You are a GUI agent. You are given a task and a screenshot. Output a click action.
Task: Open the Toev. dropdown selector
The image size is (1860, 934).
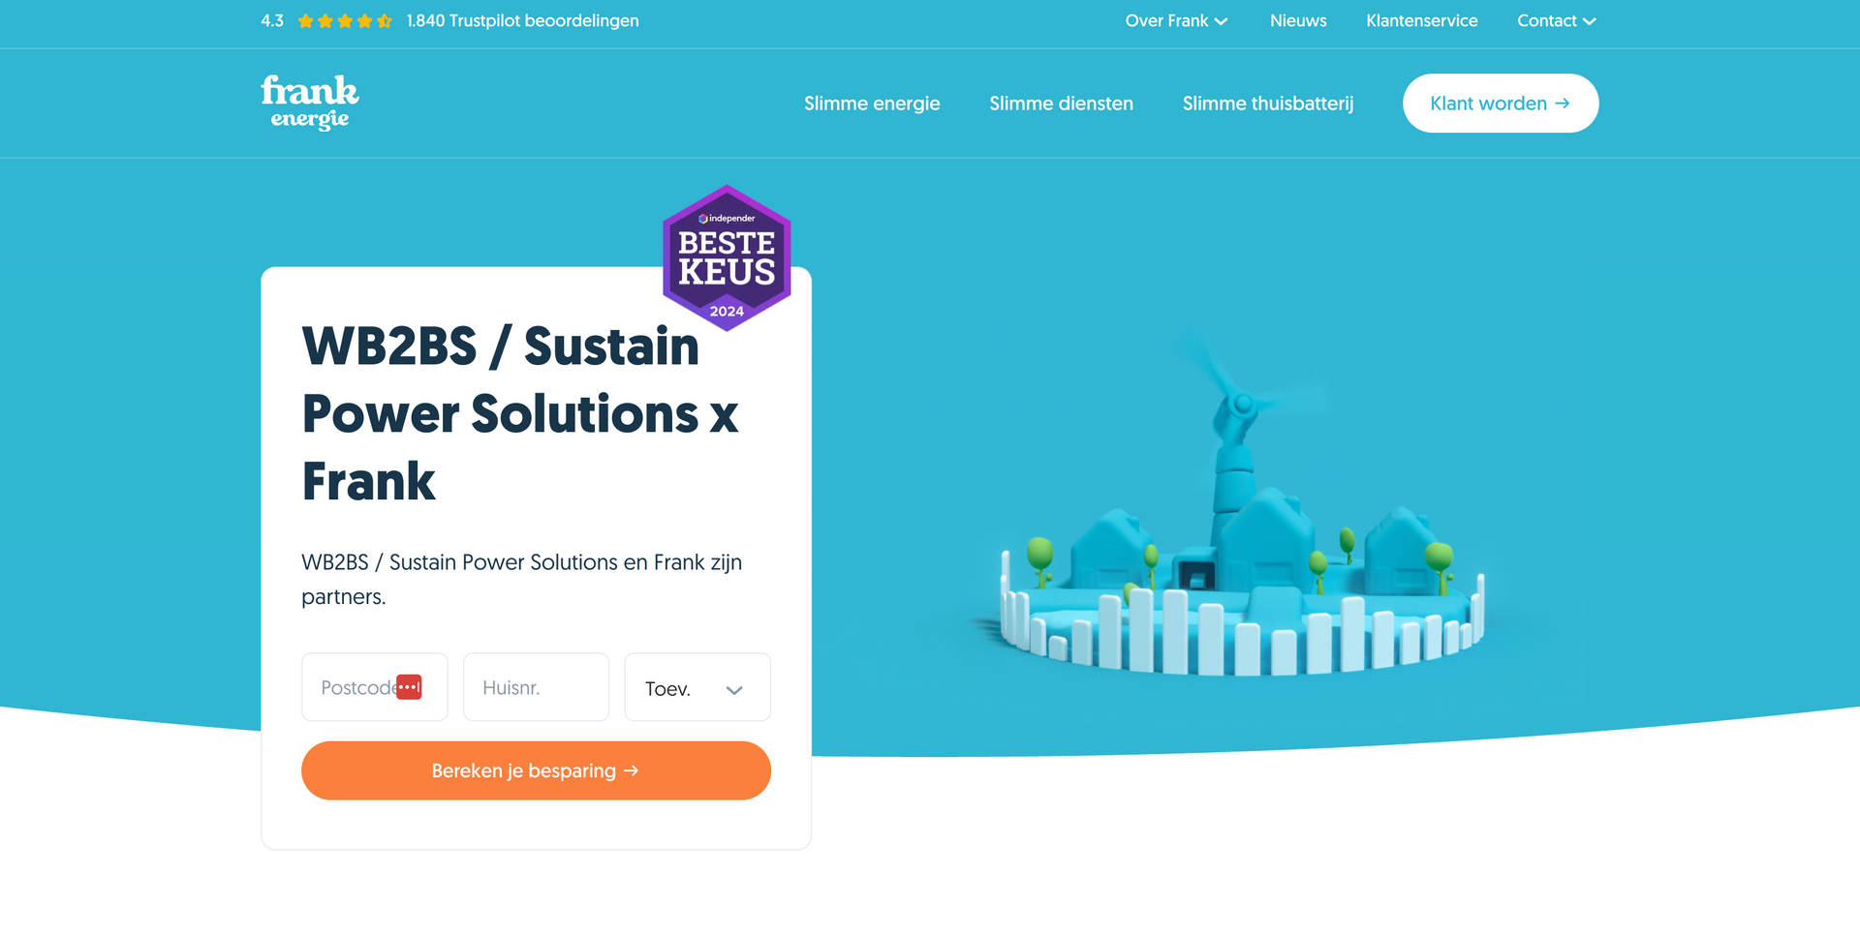[697, 687]
